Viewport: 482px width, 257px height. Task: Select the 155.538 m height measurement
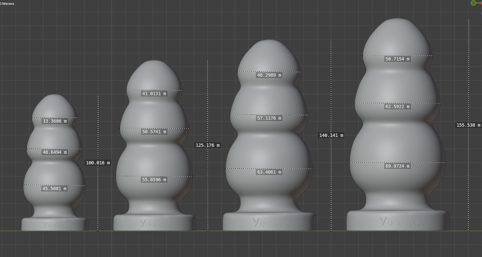tap(468, 125)
